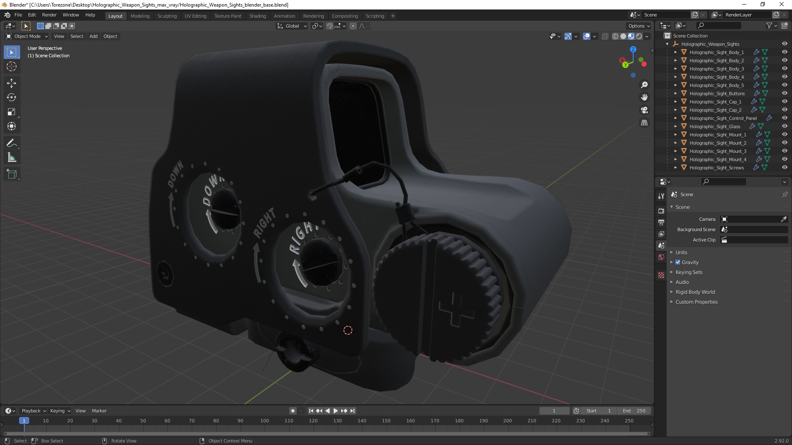Open the Outliner filter dropdown
792x445 pixels.
coord(771,26)
